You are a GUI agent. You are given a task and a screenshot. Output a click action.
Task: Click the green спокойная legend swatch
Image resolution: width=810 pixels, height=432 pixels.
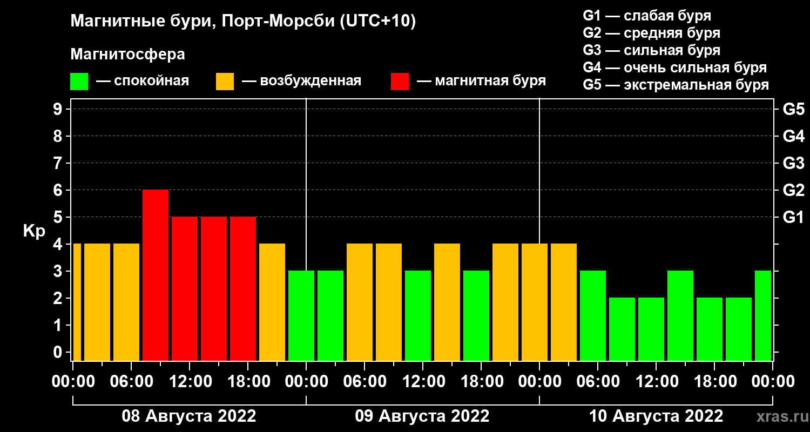point(79,82)
